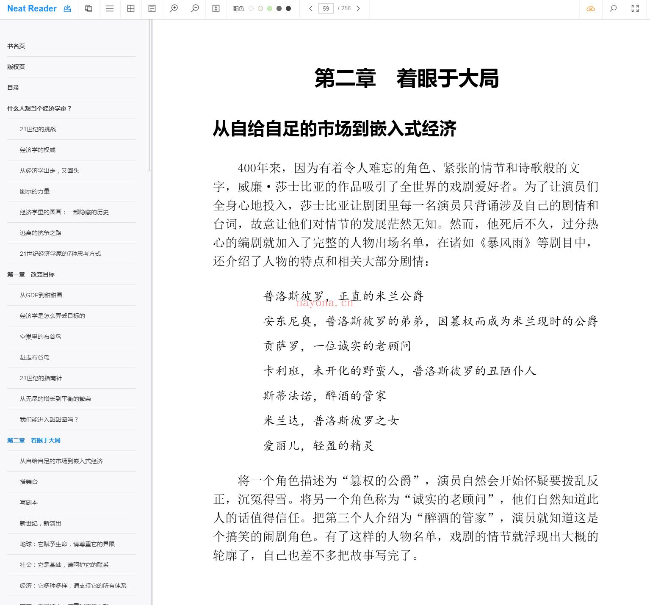Open 21世纪的挑战 section
Image resolution: width=650 pixels, height=605 pixels.
38,129
